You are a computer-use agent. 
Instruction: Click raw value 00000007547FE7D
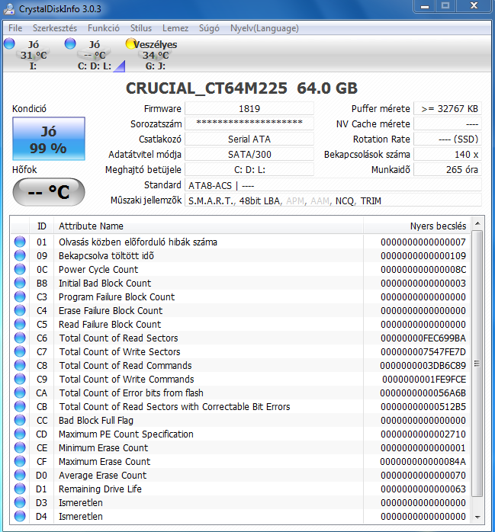[423, 352]
